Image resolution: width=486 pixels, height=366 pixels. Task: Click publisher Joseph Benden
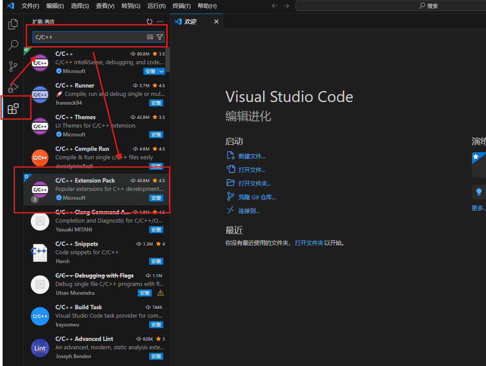[x=73, y=356]
